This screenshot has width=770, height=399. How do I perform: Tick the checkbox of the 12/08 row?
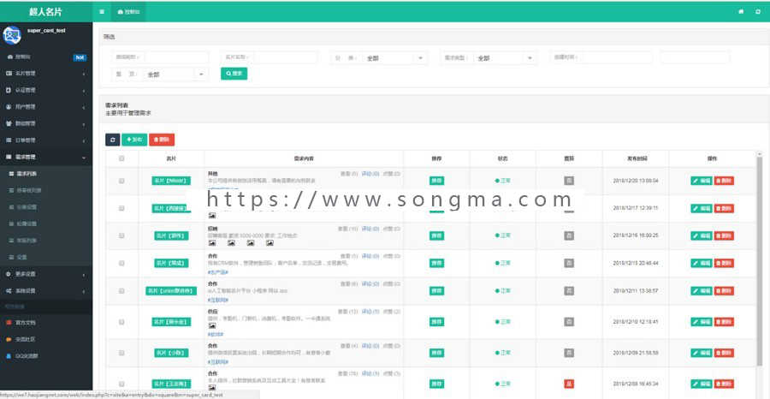pos(121,384)
